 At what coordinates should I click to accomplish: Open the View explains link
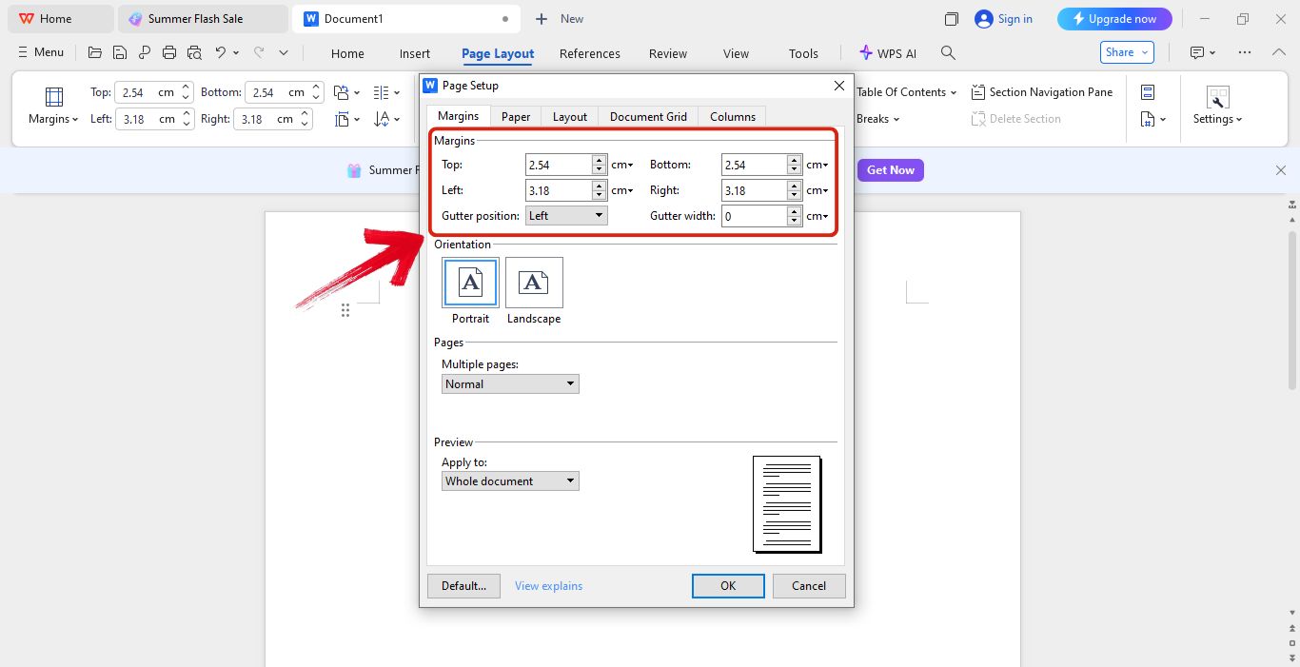[x=548, y=586]
